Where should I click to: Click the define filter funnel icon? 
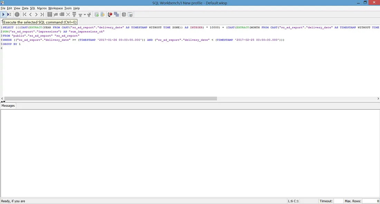(80, 15)
